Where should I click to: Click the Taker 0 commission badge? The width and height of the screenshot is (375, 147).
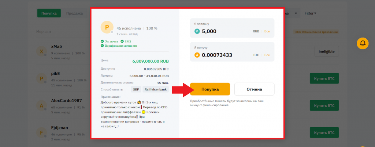click(316, 32)
